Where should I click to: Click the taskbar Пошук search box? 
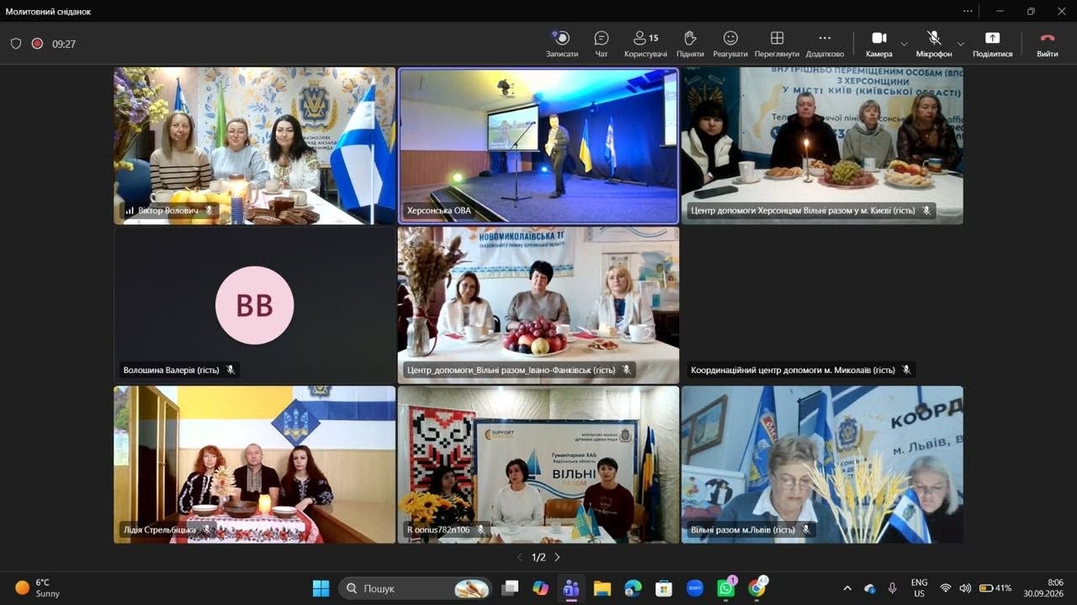[416, 588]
